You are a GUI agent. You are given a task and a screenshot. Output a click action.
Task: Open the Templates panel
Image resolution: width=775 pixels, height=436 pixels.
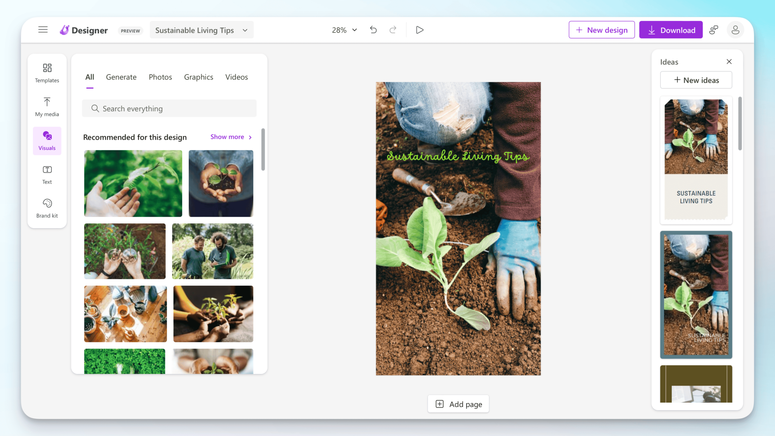pos(47,73)
